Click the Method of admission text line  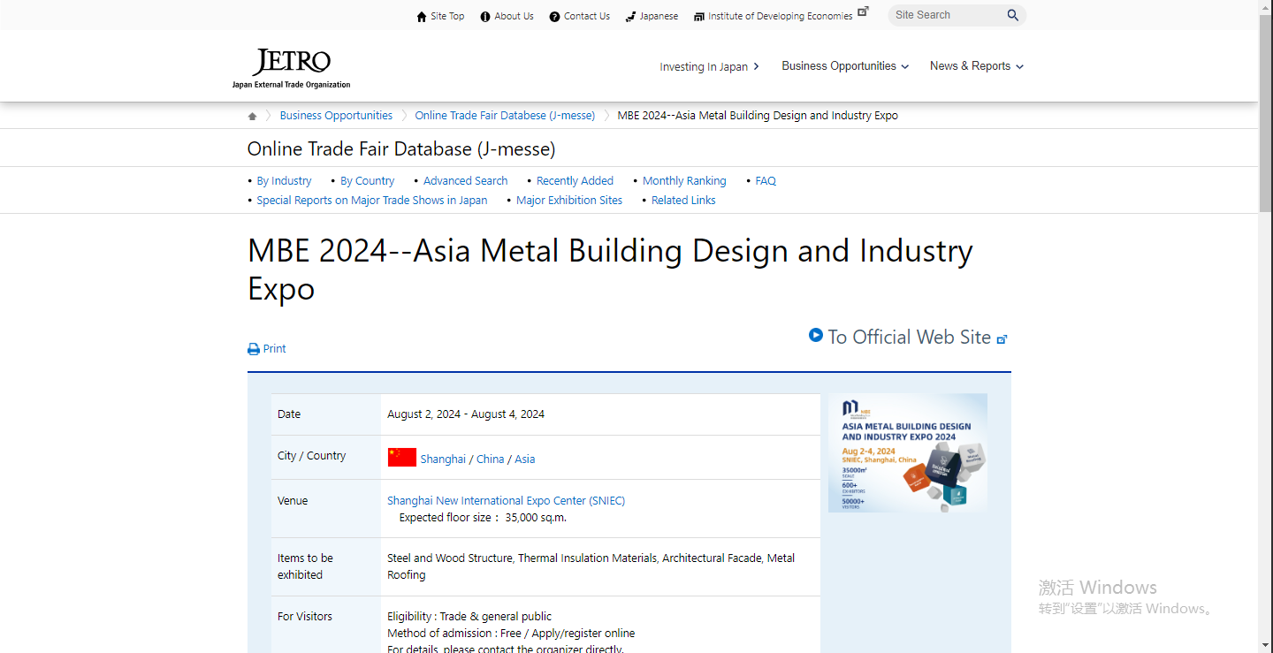pyautogui.click(x=511, y=634)
